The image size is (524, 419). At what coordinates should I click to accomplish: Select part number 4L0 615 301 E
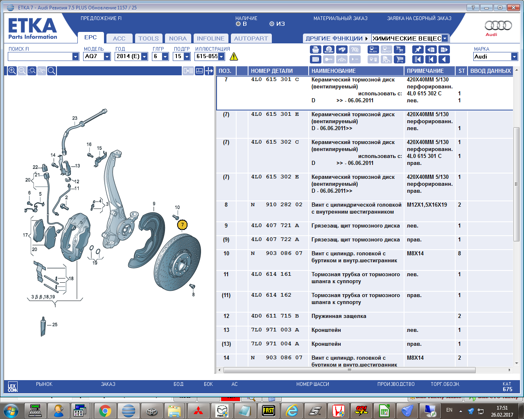click(x=275, y=115)
